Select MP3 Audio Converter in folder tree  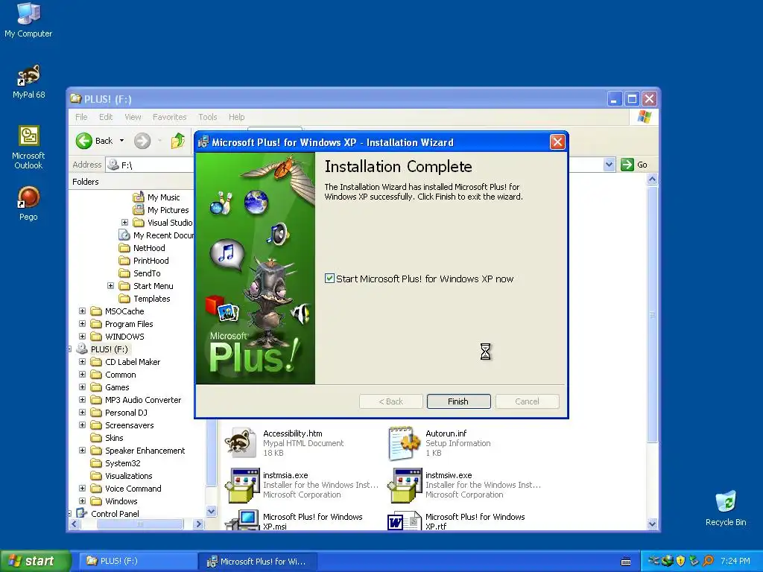pyautogui.click(x=143, y=399)
